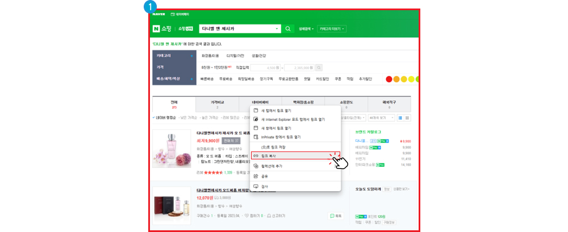Open 카테고리 더보기 dropdown
The height and width of the screenshot is (232, 568).
point(332,28)
